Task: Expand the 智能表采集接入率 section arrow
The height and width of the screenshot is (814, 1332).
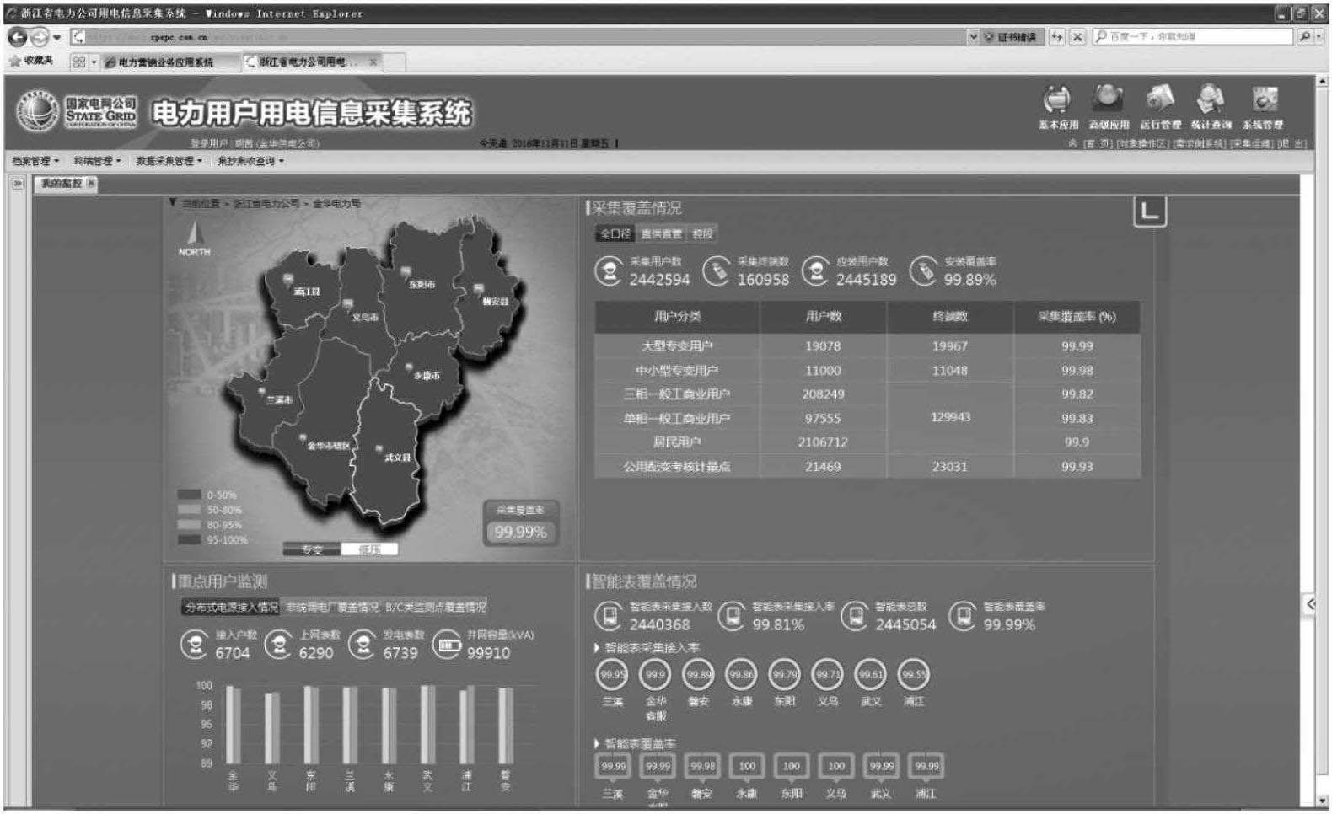Action: coord(596,648)
